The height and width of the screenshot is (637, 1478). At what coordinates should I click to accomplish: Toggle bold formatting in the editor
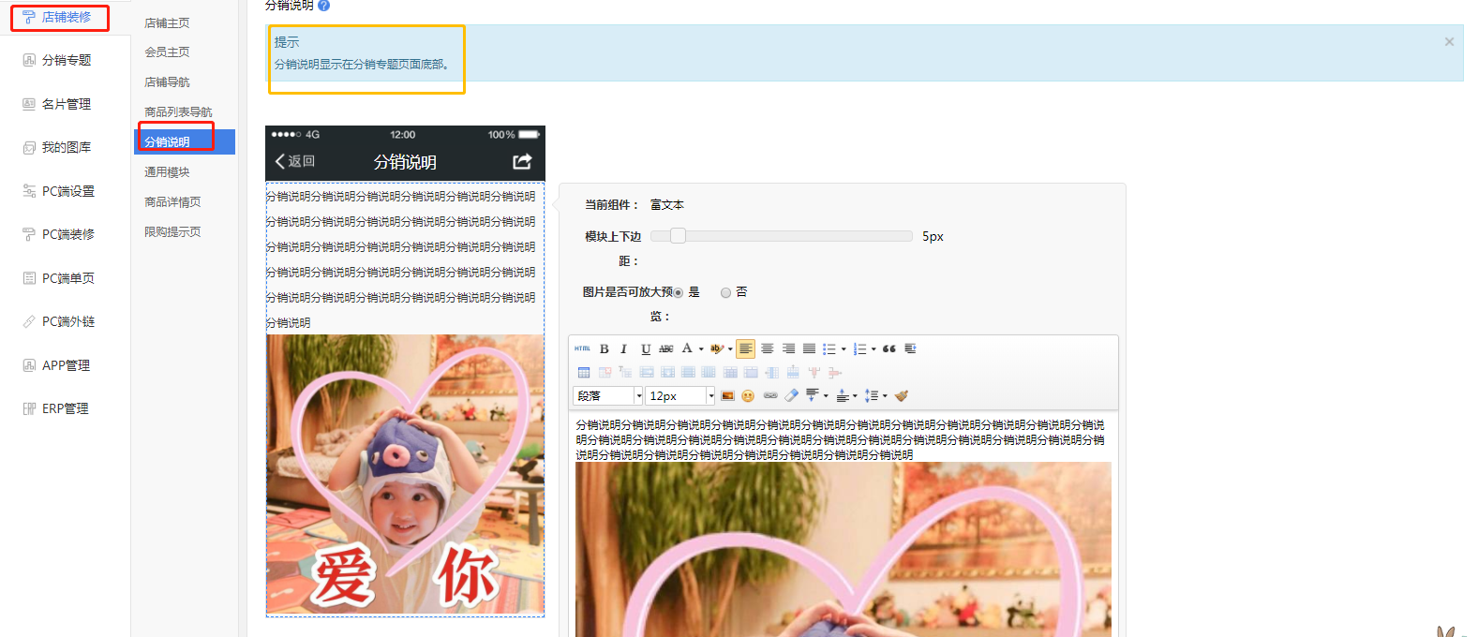[x=605, y=348]
